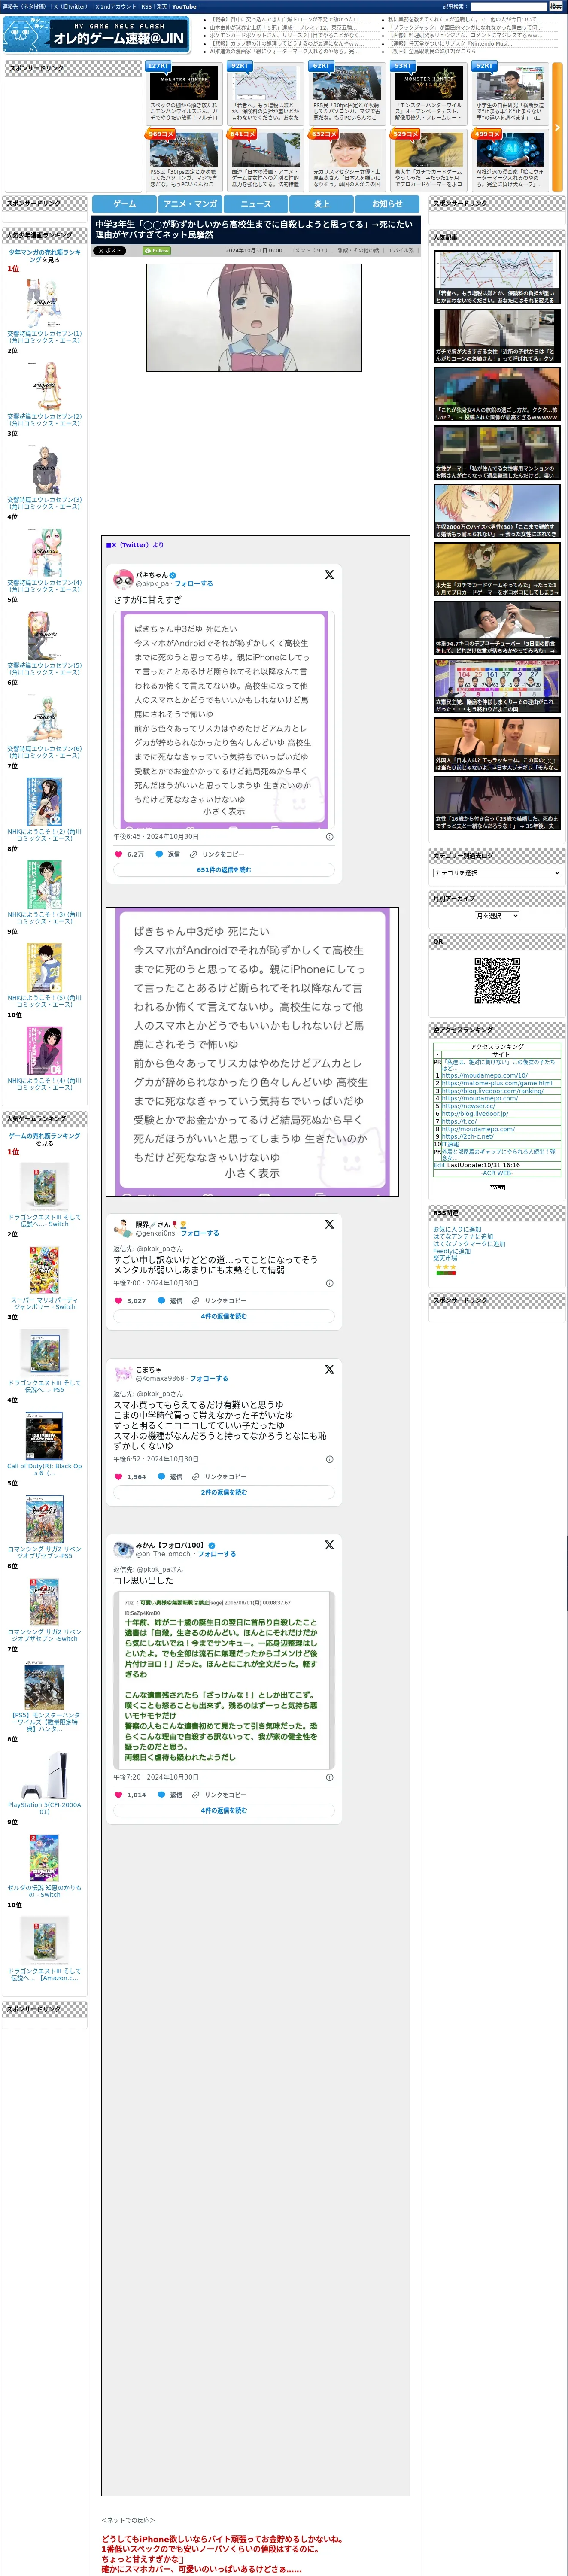Click https://moudamepo.com/10/ ranking link
The image size is (568, 2576).
[485, 1076]
